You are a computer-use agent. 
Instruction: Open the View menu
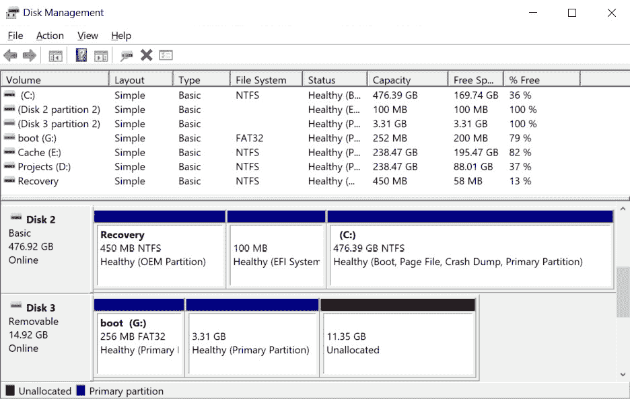coord(87,36)
